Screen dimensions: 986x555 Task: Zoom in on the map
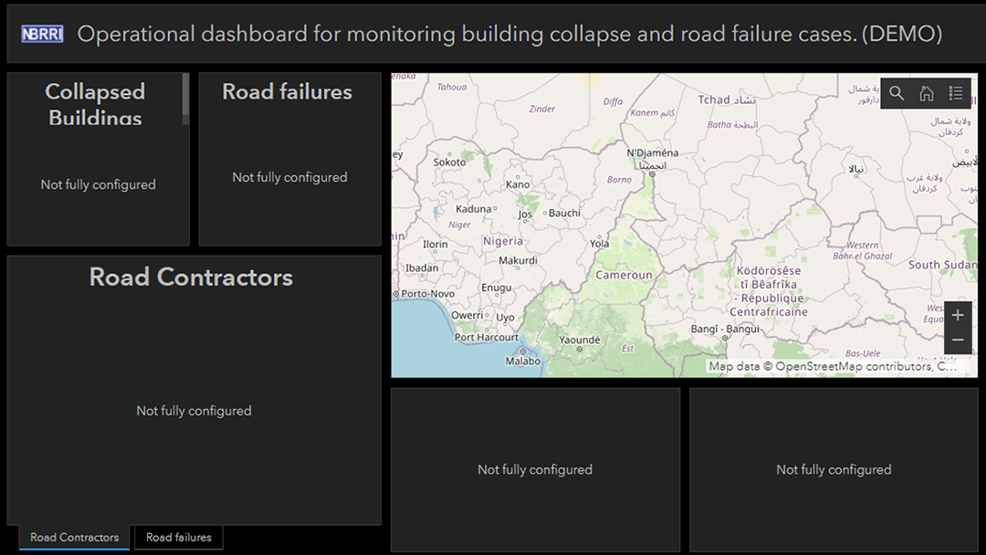coord(958,315)
